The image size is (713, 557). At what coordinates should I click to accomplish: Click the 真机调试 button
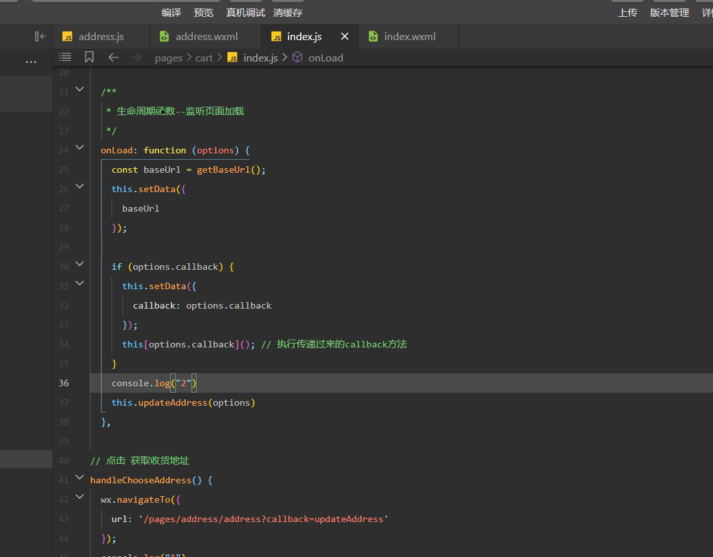246,13
